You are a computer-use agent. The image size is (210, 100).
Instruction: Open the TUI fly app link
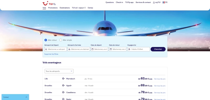(x=129, y=2)
